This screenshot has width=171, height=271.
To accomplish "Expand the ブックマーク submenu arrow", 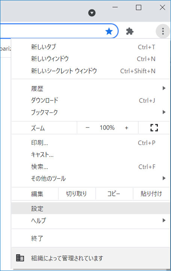I will [164, 112].
